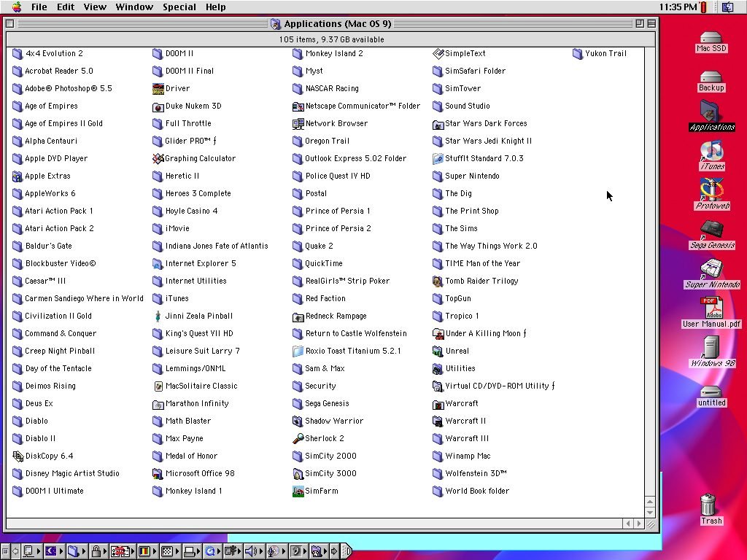Open the Window menu
The image size is (747, 560).
click(x=134, y=7)
